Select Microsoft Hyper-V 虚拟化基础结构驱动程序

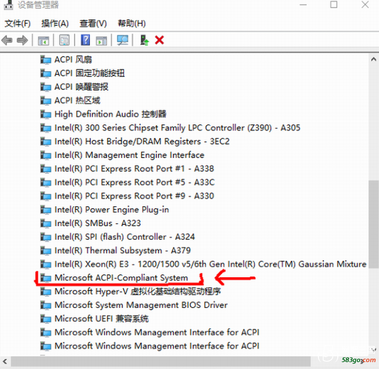coord(137,291)
